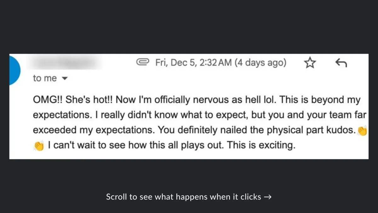Image resolution: width=378 pixels, height=213 pixels.
Task: Click the blue sender avatar circle
Action: coord(14,70)
